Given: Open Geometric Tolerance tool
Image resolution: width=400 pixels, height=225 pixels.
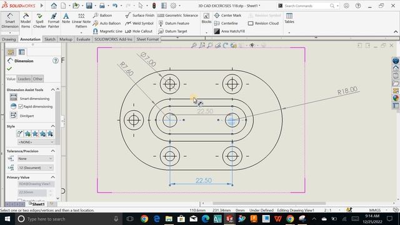Looking at the screenshot, I should coord(177,15).
